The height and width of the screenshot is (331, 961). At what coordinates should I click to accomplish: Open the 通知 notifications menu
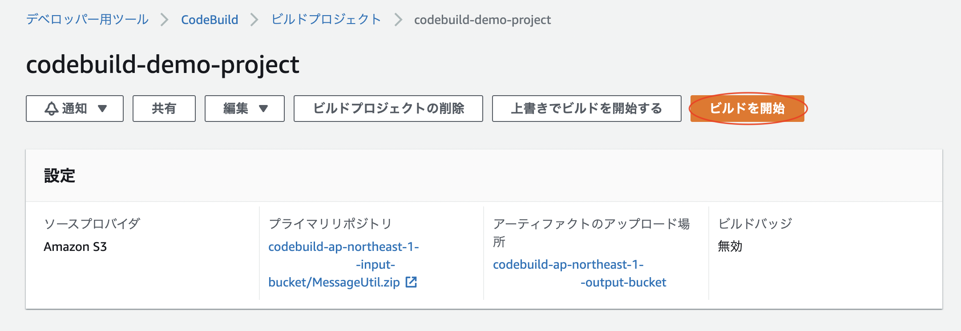click(74, 108)
